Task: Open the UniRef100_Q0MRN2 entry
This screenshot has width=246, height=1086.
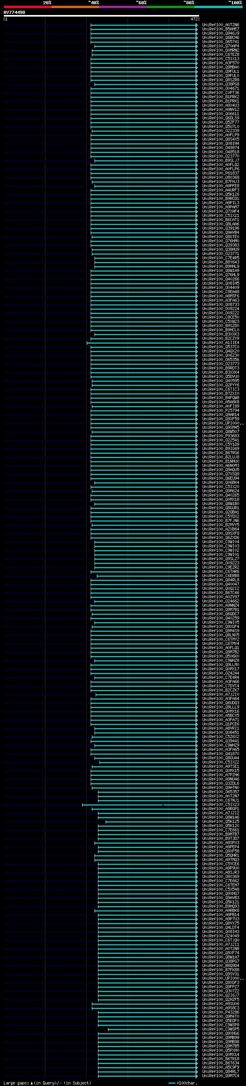Action: pyautogui.click(x=221, y=50)
